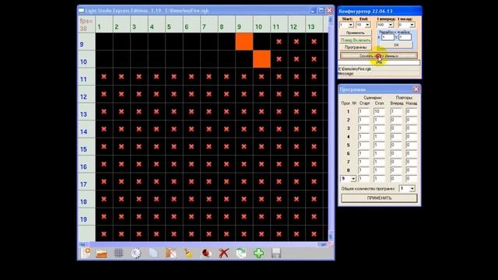The width and height of the screenshot is (498, 280).
Task: Click the OK button under cell coordinates
Action: [x=396, y=45]
